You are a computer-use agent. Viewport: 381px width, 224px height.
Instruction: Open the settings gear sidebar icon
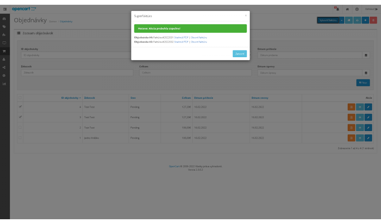(x=4, y=75)
